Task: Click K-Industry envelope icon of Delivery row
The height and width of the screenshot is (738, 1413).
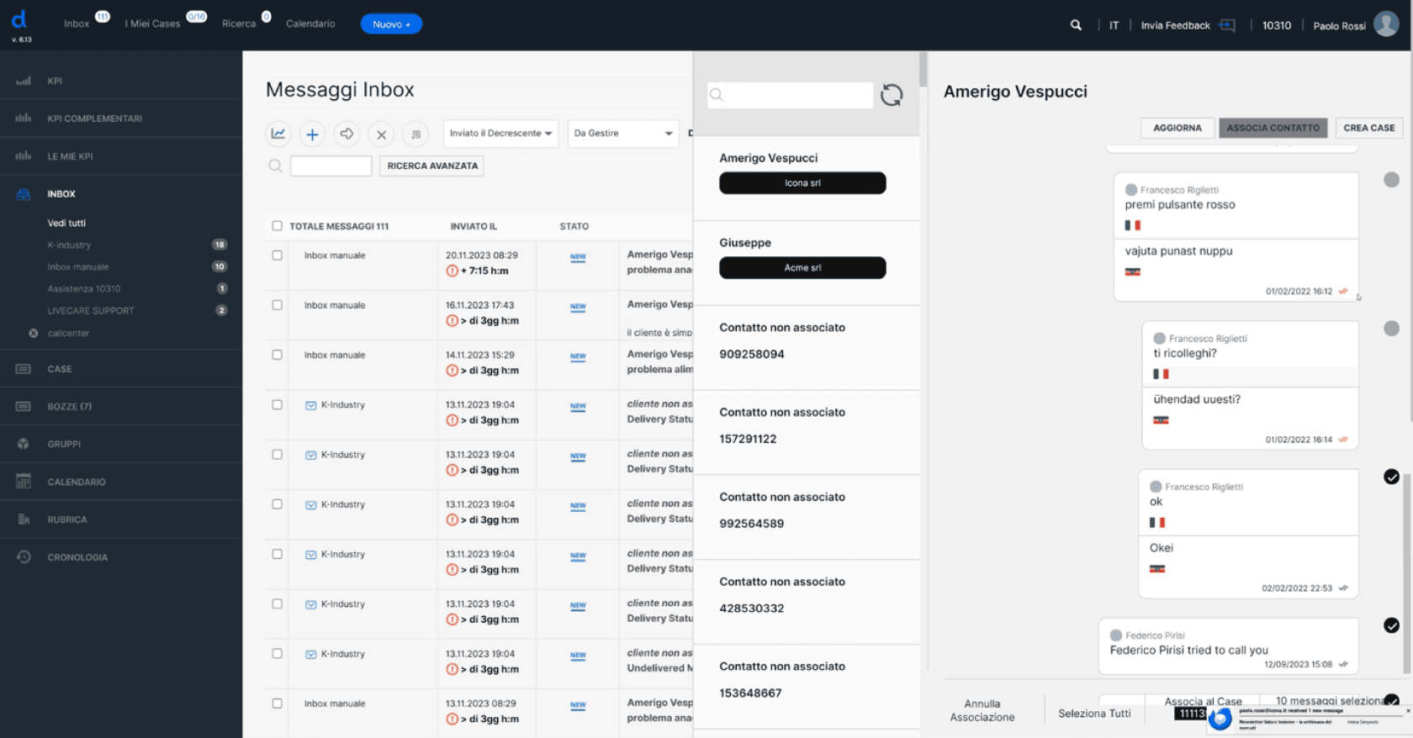Action: [x=311, y=405]
